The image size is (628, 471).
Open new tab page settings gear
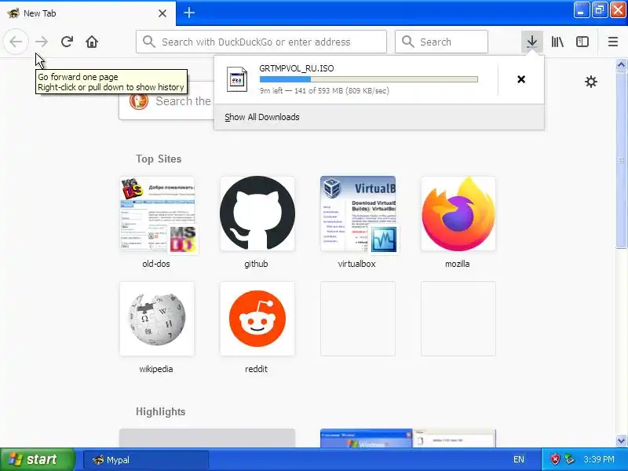(x=591, y=82)
